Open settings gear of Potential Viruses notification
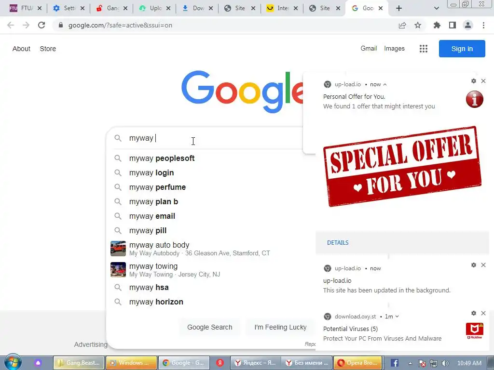494x370 pixels. coord(474,313)
